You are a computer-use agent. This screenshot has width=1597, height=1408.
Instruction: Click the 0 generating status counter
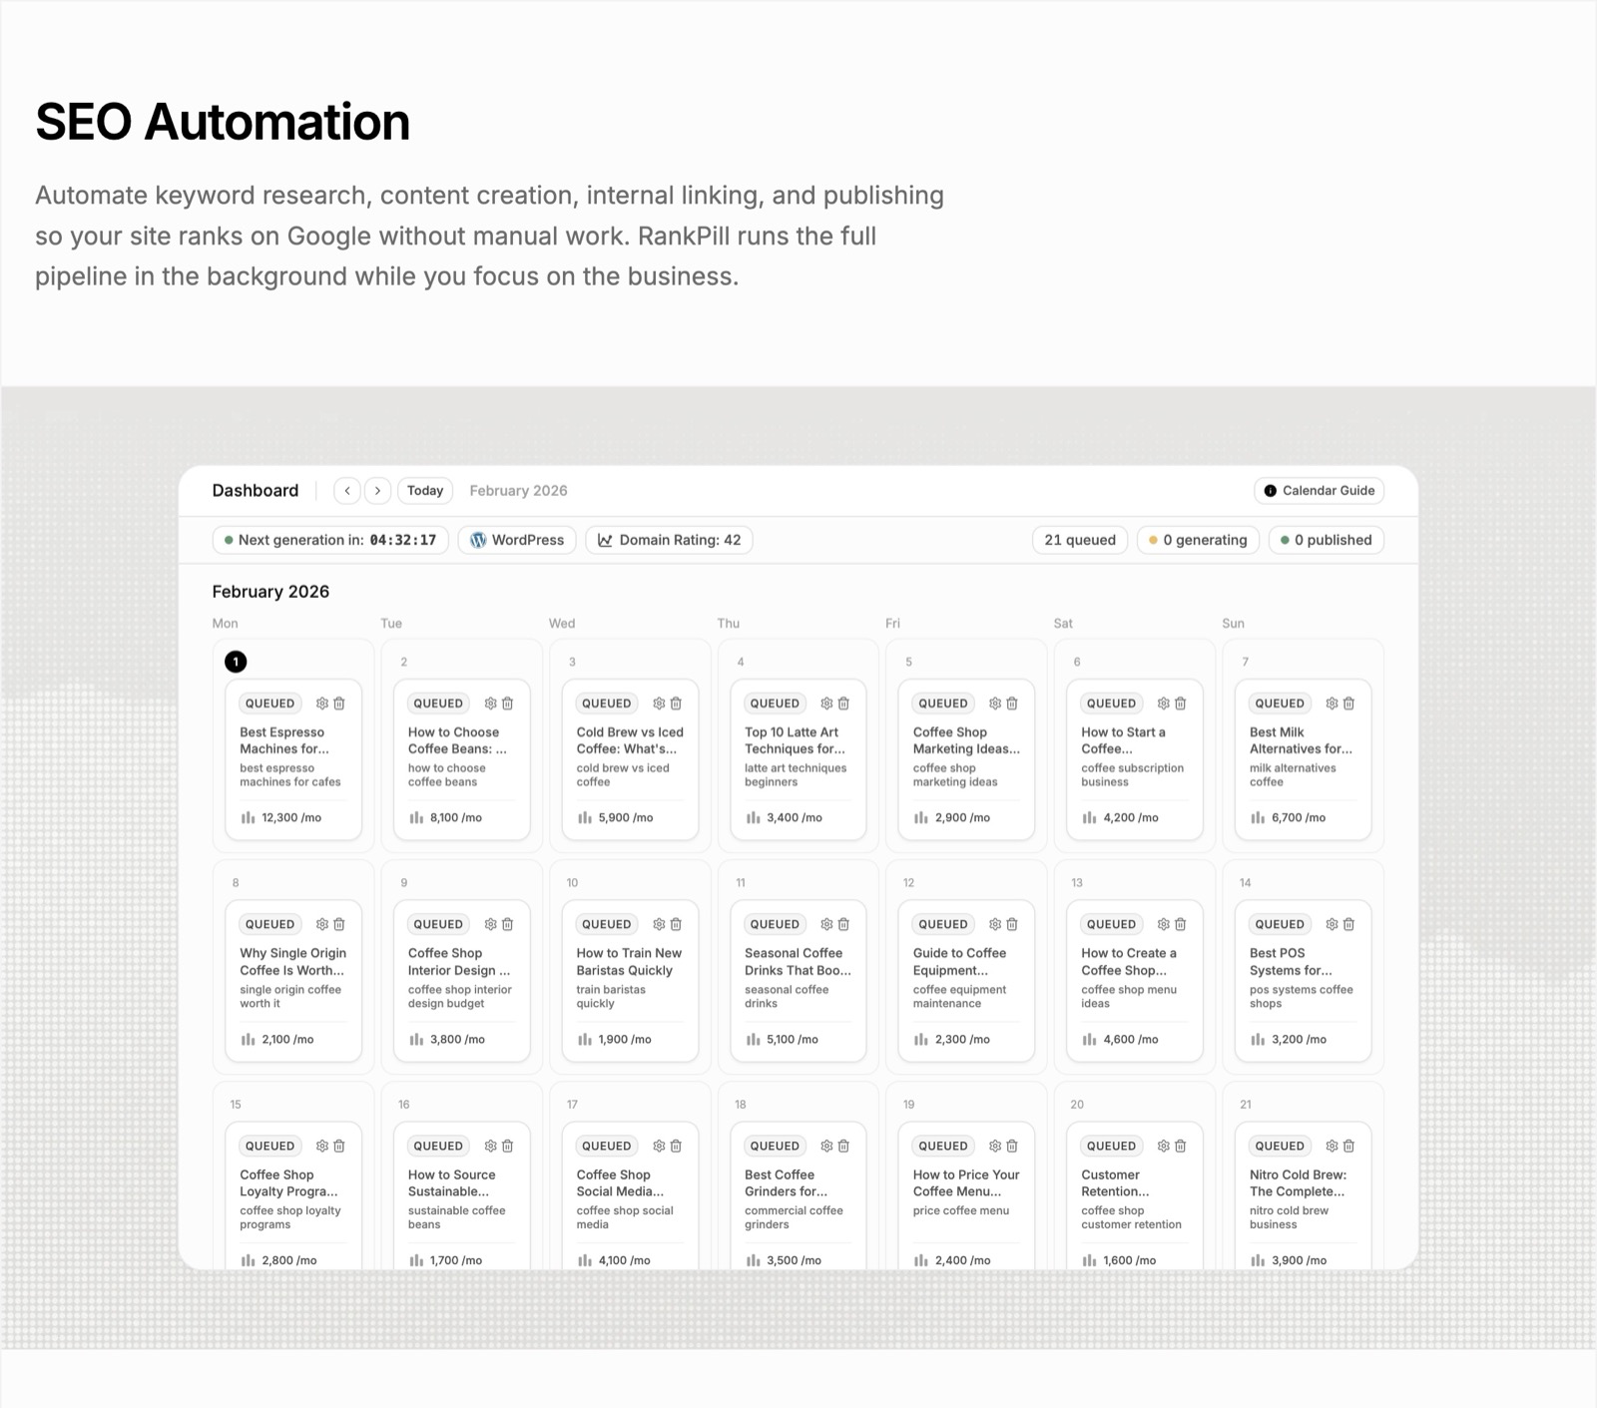coord(1198,540)
